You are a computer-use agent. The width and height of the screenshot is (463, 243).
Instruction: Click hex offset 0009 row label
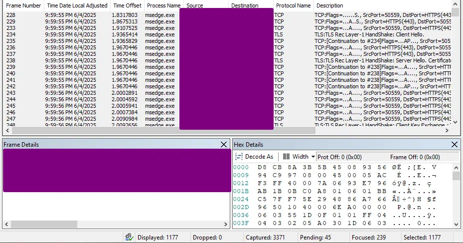tap(241, 175)
